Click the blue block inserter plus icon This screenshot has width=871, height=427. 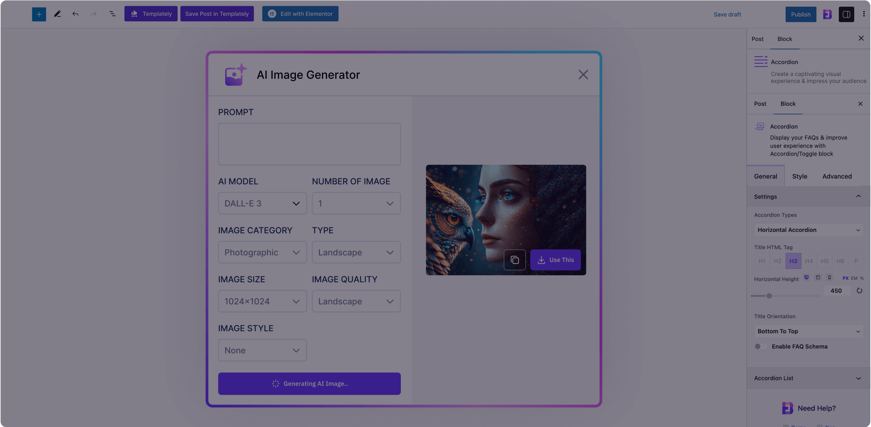pos(39,14)
